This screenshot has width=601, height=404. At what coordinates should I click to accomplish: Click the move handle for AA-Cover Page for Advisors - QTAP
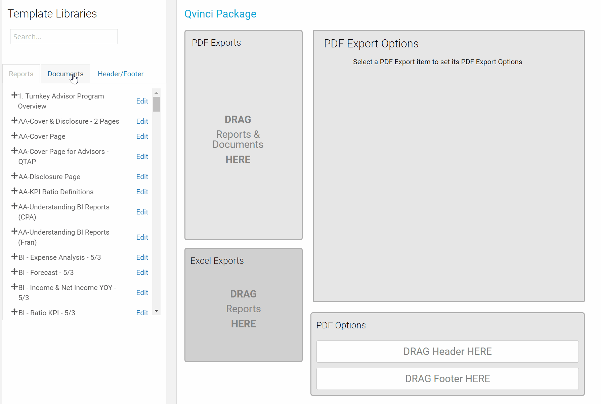[x=14, y=151]
